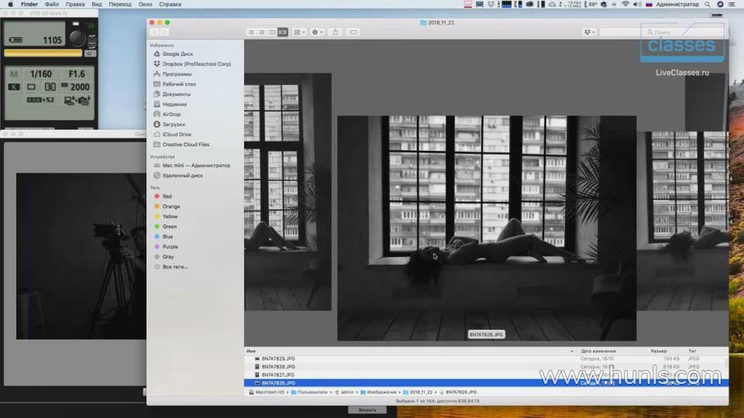Open the Apple menu
744x418 pixels.
[10, 5]
